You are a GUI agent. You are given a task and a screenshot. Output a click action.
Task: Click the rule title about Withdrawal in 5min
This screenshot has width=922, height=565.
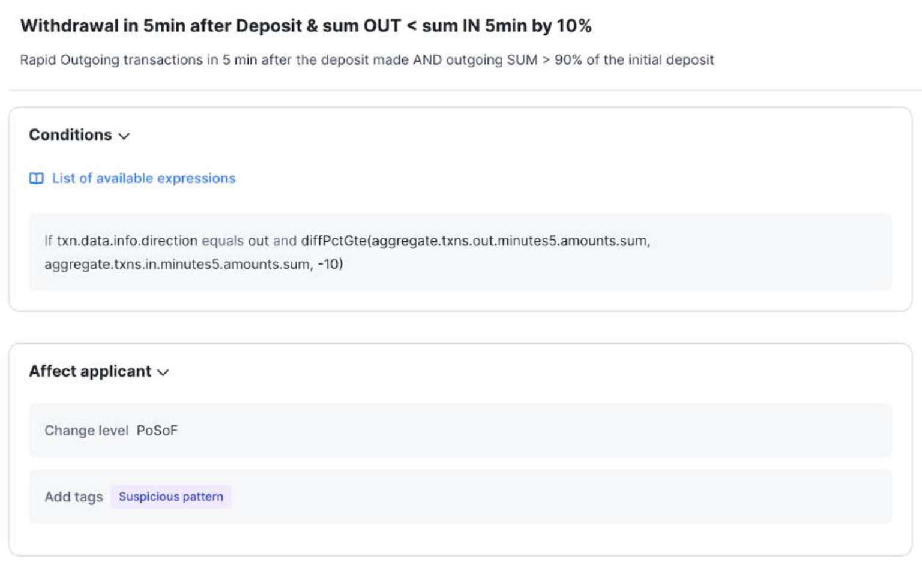click(306, 26)
